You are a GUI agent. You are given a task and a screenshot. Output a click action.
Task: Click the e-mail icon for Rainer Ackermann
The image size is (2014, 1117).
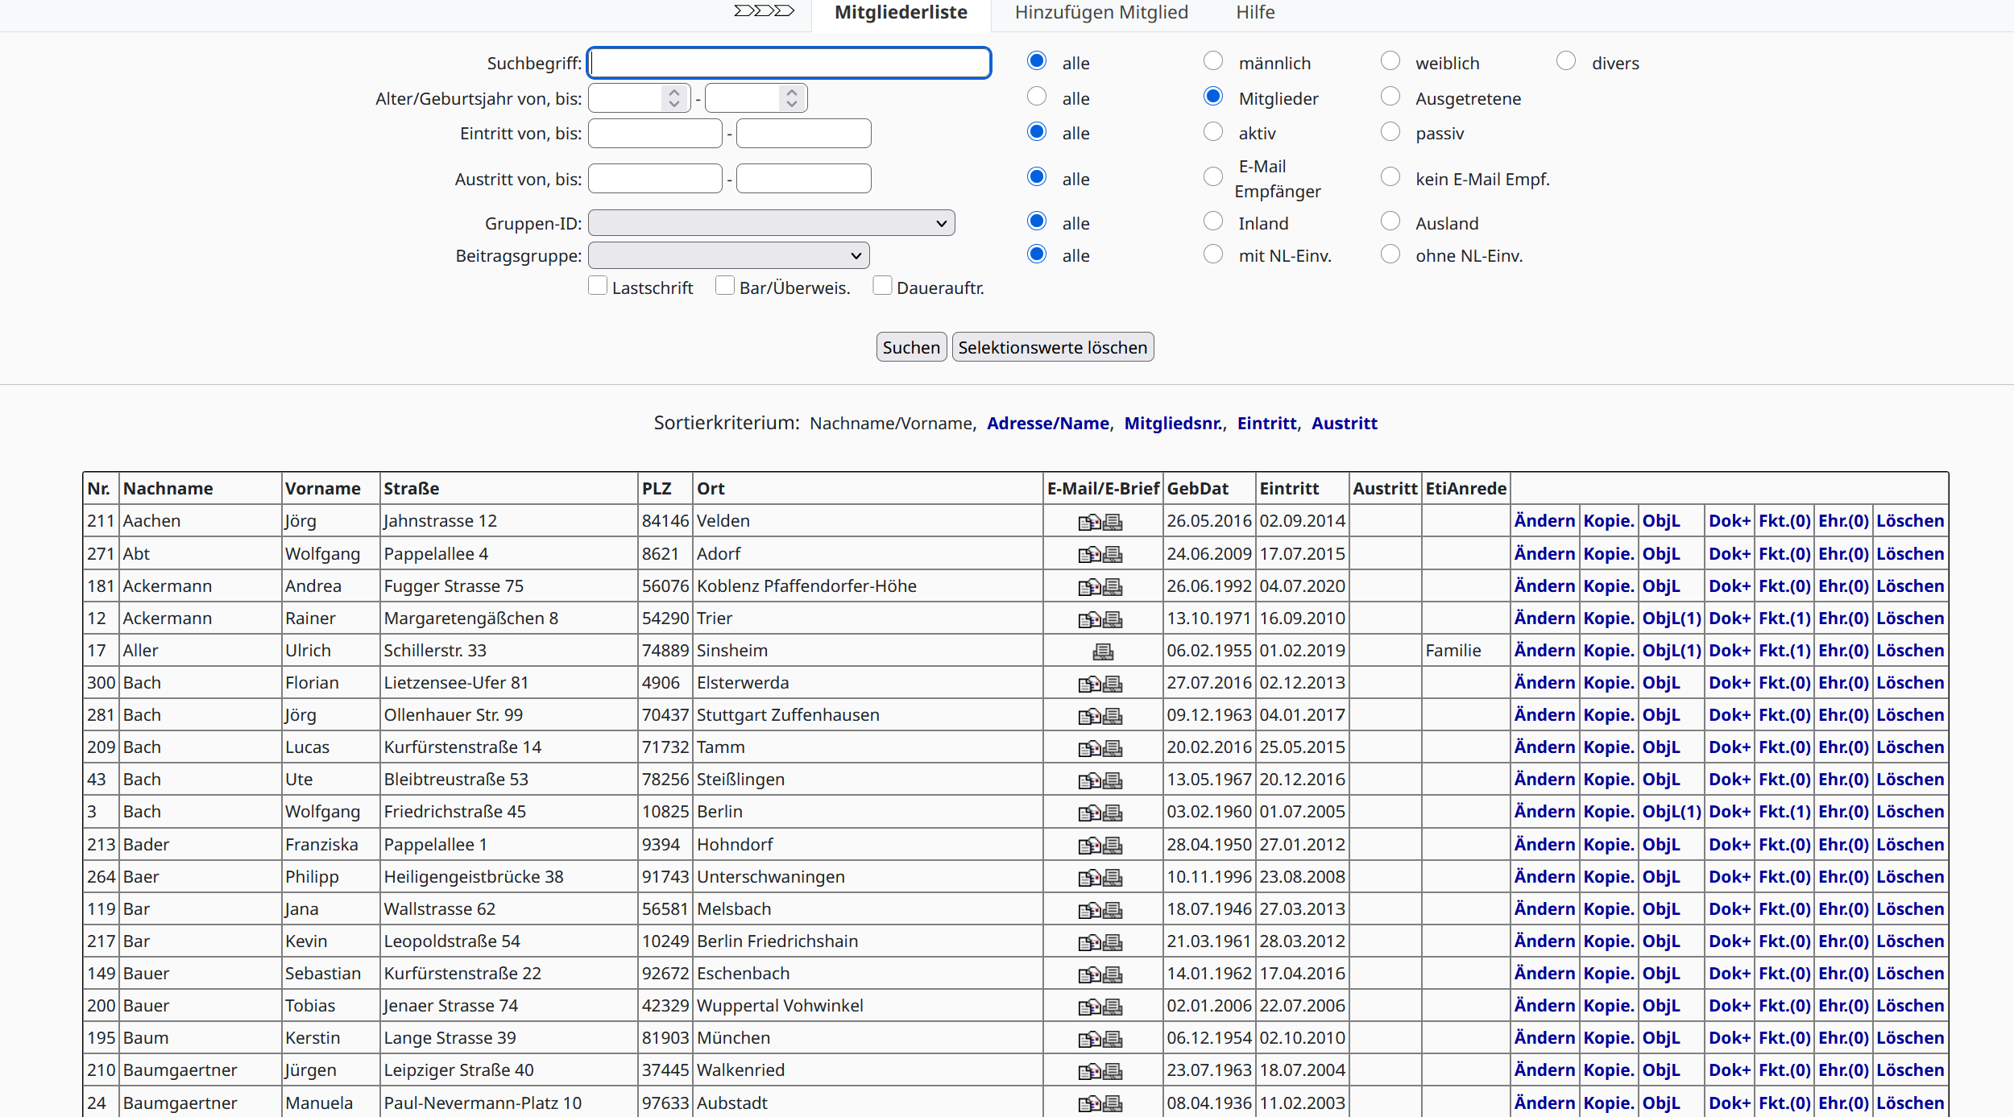(1089, 618)
